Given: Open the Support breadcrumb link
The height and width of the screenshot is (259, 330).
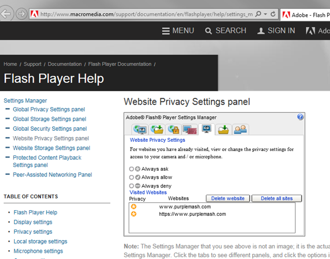Looking at the screenshot, I should tap(33, 64).
